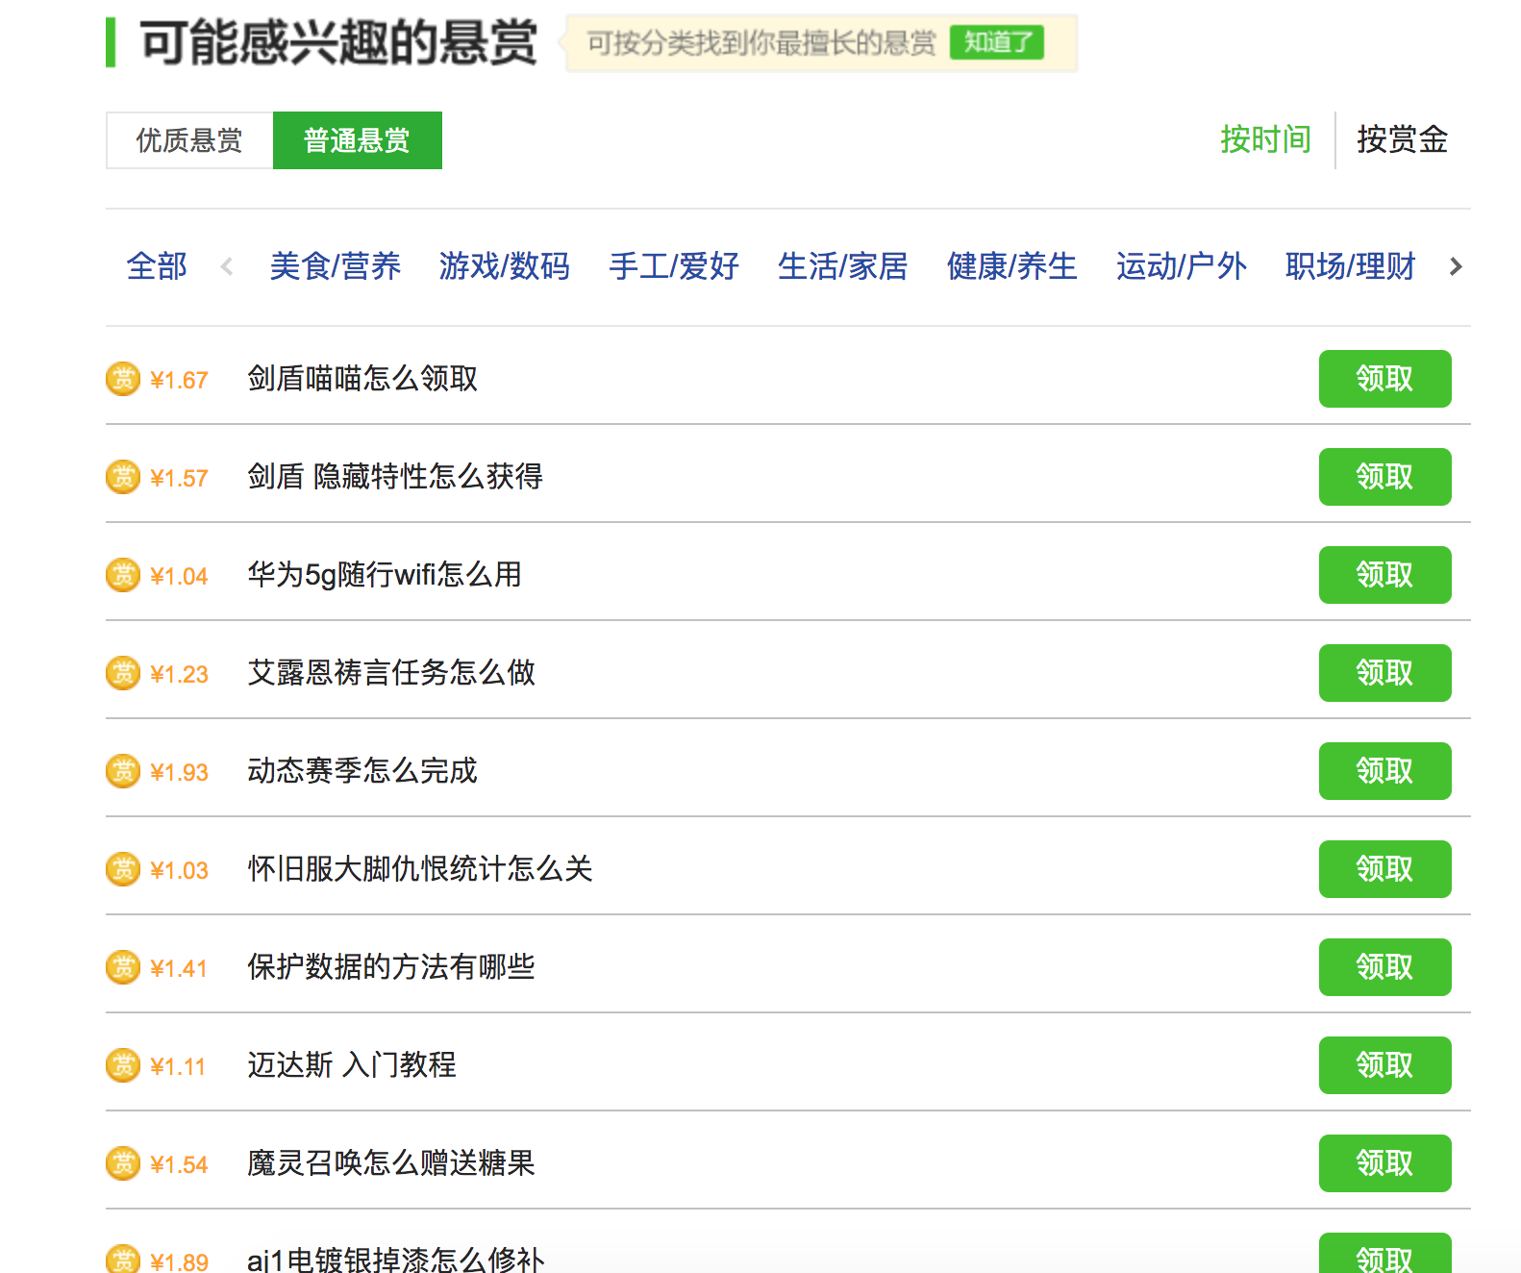Click the coin icon beside ¥1.93 bounty
The image size is (1521, 1273).
(123, 771)
